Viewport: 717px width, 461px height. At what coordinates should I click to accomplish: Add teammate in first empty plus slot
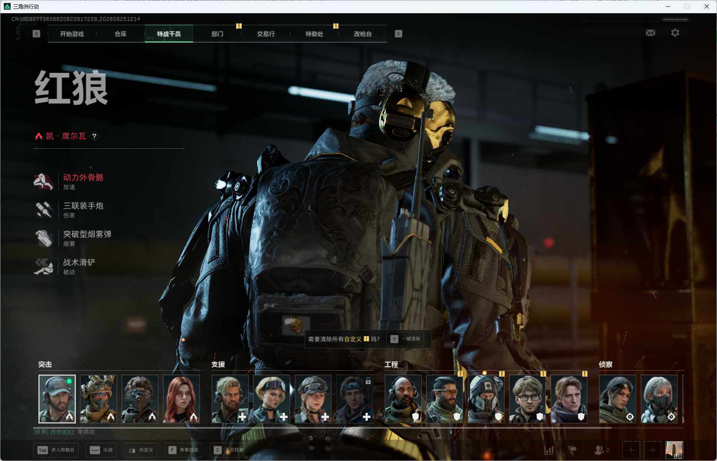tap(631, 450)
